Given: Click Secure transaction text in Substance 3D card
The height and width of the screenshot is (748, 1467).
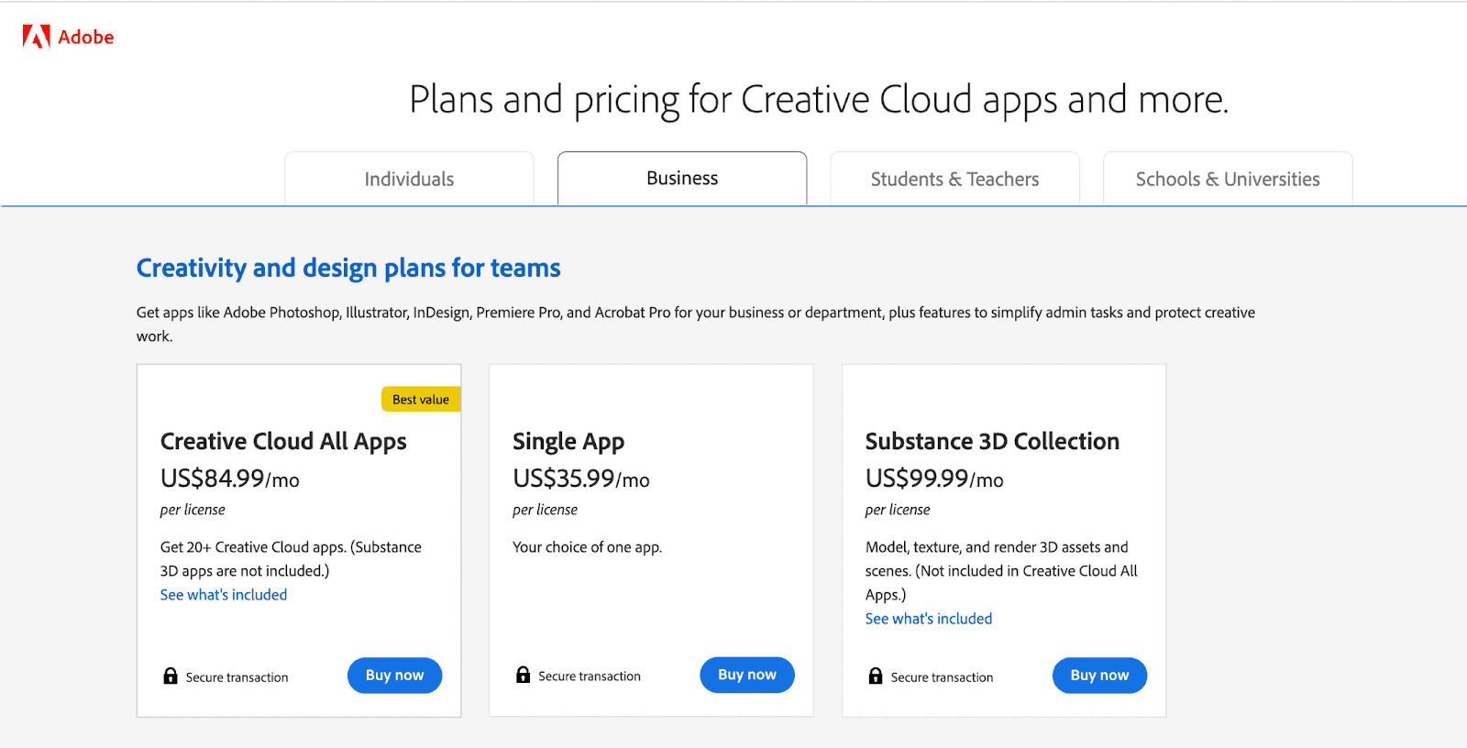Looking at the screenshot, I should [x=942, y=677].
